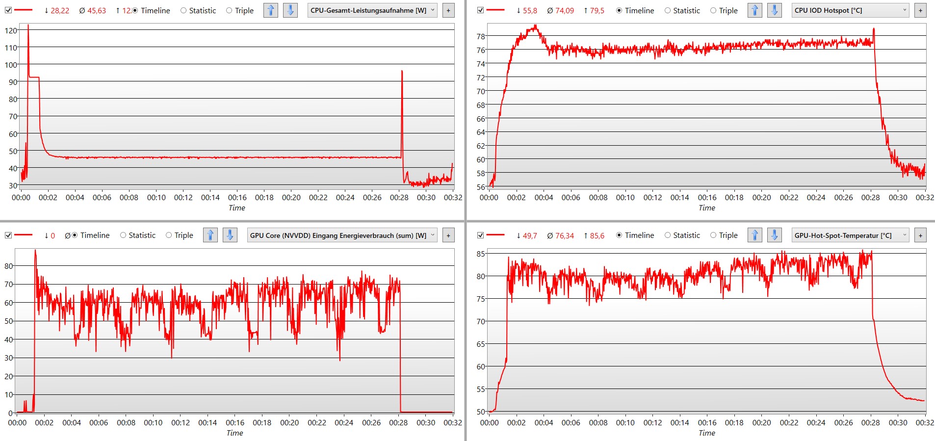
Task: Select Timeline view for GPU-Hot-Spot-Temperatur chart
Action: point(635,235)
